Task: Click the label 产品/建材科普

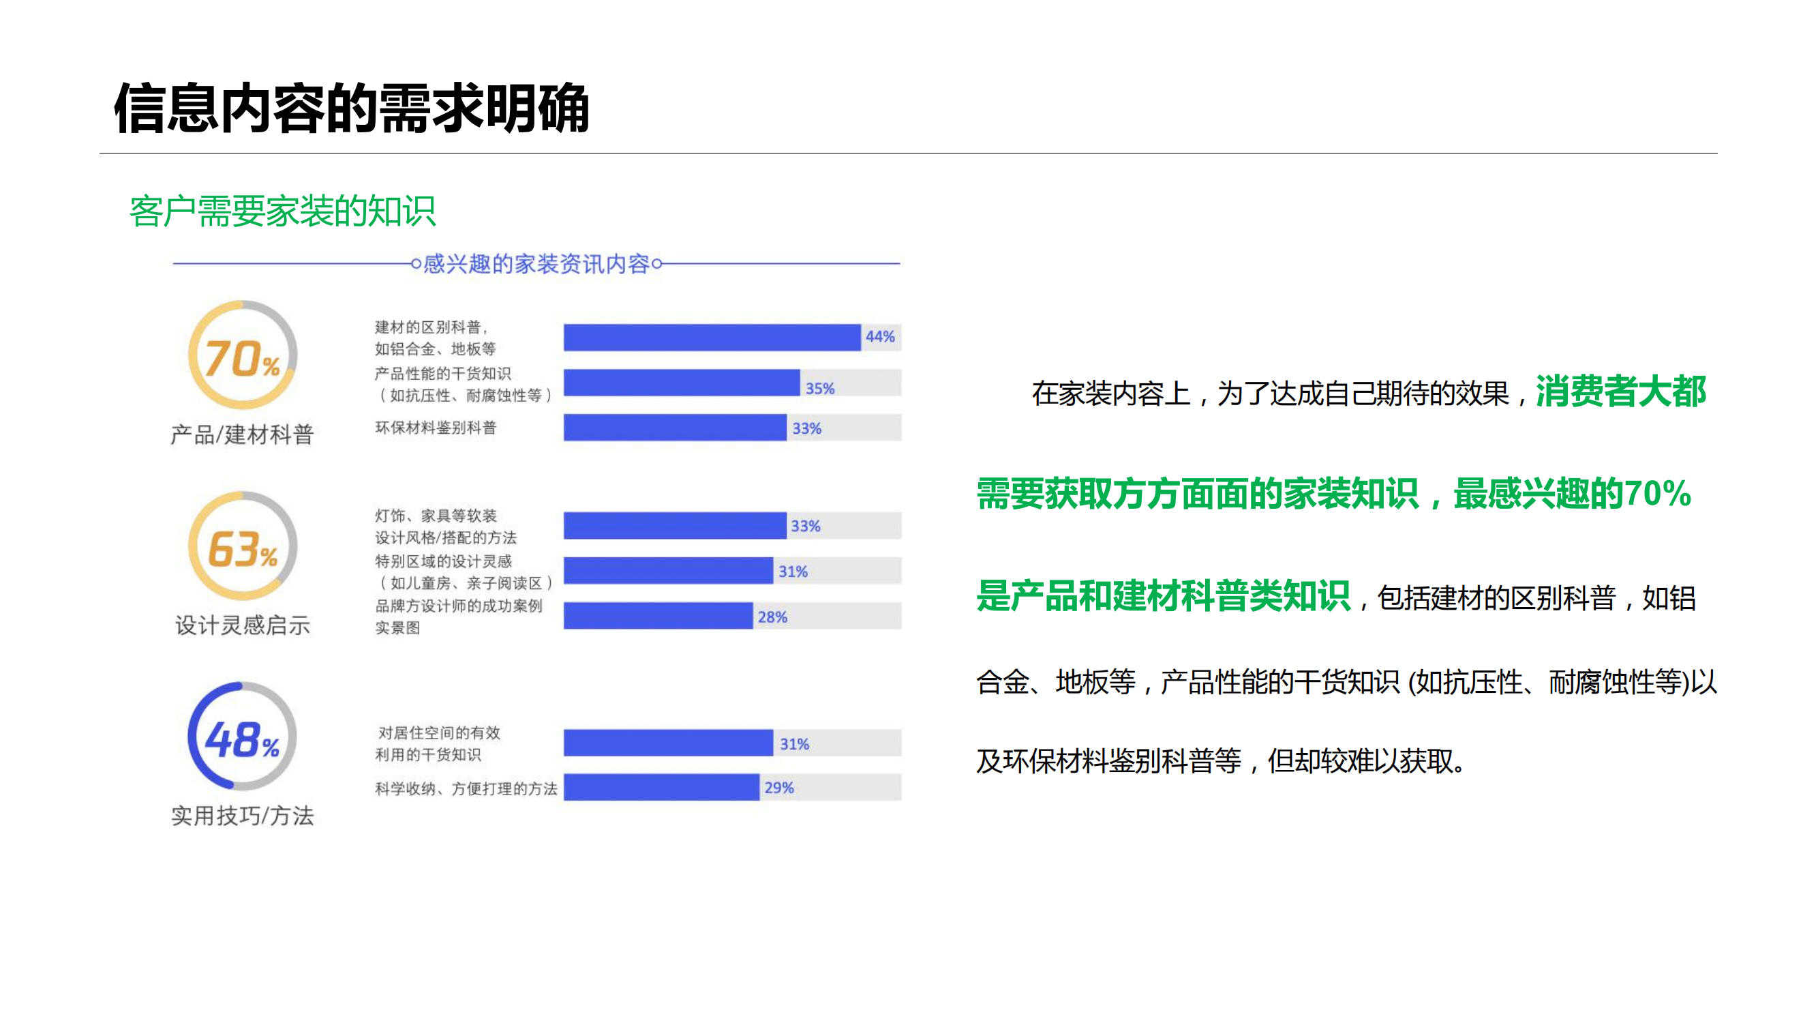Action: point(242,434)
